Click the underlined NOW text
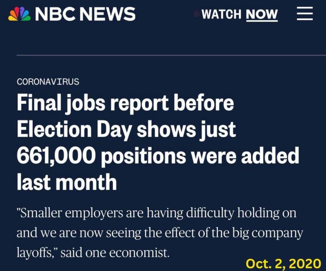This screenshot has height=271, width=326. [262, 15]
